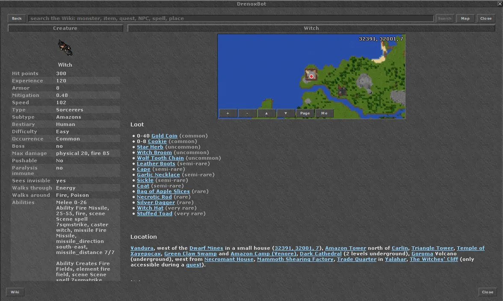
Task: Open the quest link
Action: pos(194,265)
